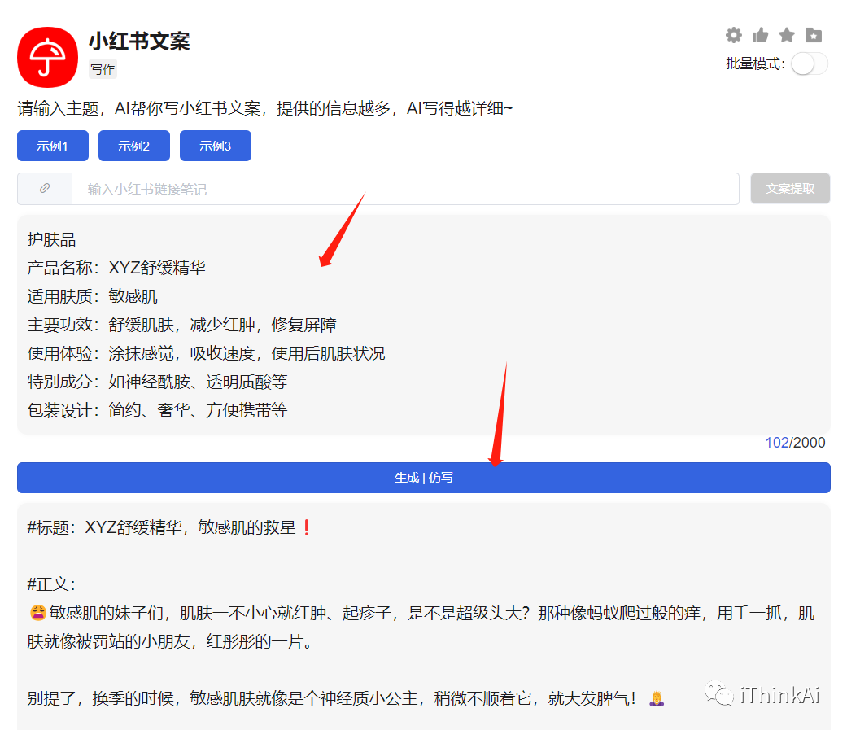Viewport: 847px width, 730px height.
Task: Click the red umbrella app logo
Action: click(x=46, y=57)
